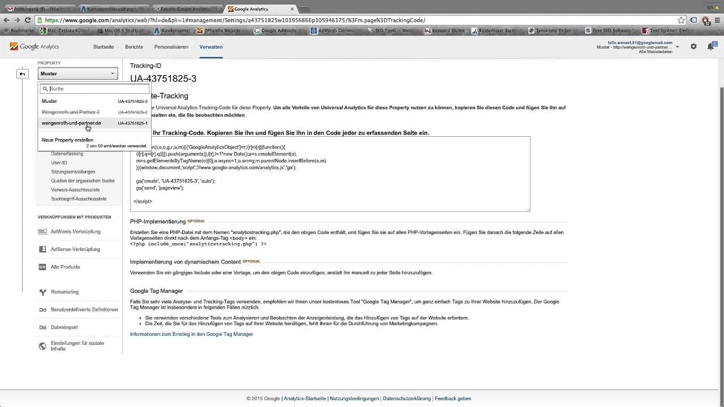Click the globe icon for soziale Inhalte
The width and height of the screenshot is (724, 407).
tap(42, 346)
